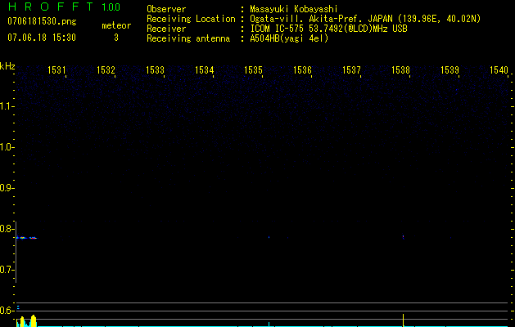Select antenna value A504HB(yagi 4el)
The width and height of the screenshot is (515, 327).
point(289,38)
